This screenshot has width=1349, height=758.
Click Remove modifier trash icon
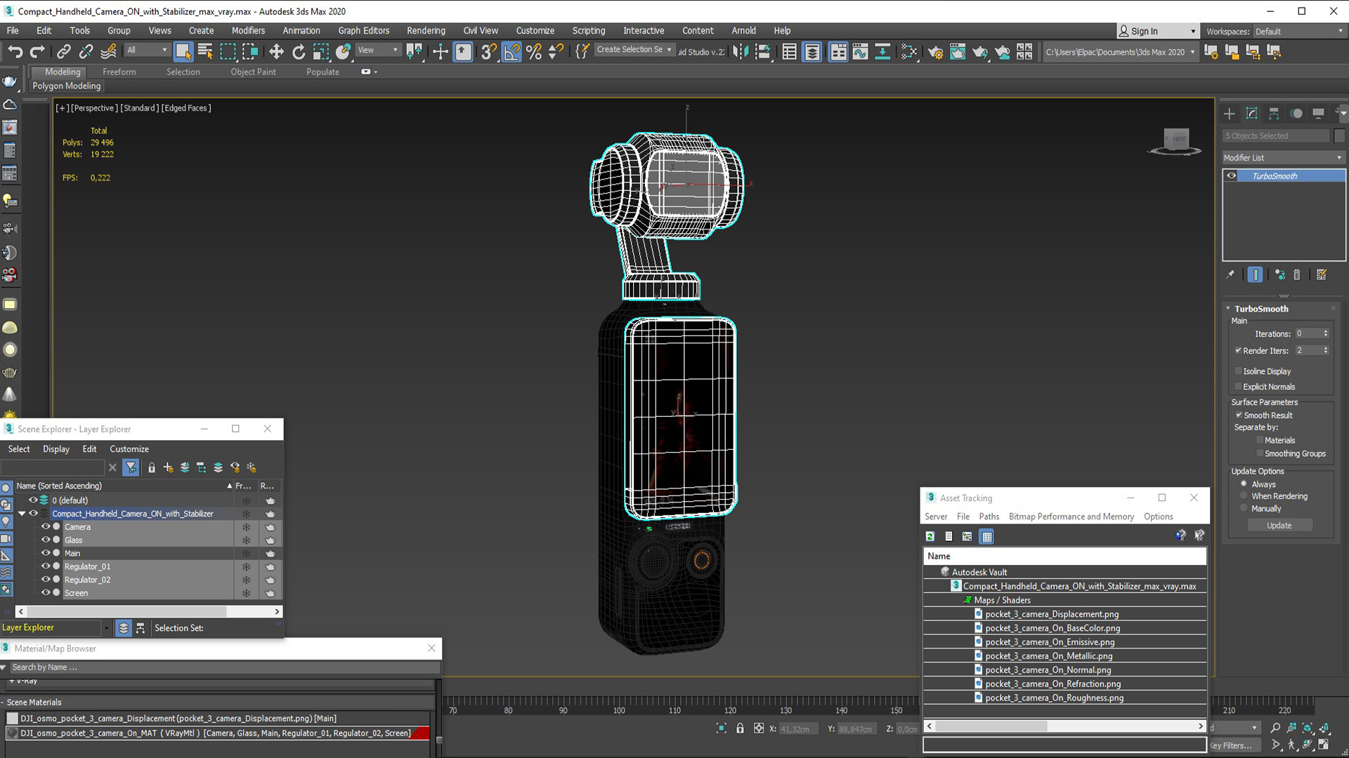point(1297,275)
